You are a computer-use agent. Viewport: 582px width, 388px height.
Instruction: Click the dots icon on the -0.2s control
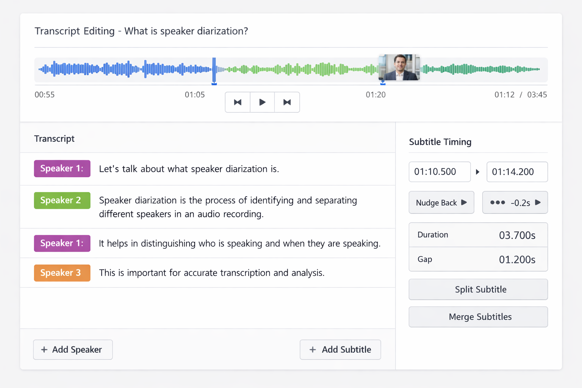[x=498, y=203]
